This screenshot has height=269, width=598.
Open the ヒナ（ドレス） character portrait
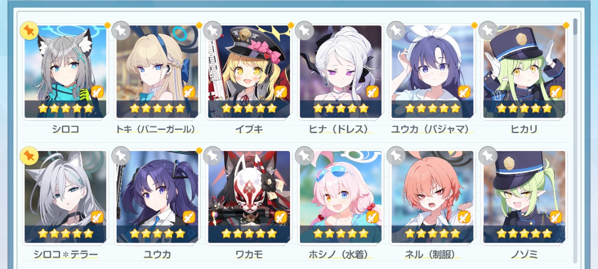click(340, 72)
